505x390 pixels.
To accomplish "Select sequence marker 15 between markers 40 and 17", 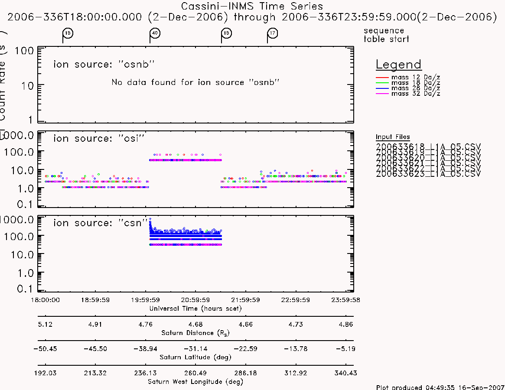I will point(226,33).
